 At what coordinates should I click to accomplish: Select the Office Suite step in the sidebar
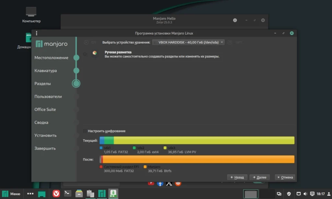[45, 110]
